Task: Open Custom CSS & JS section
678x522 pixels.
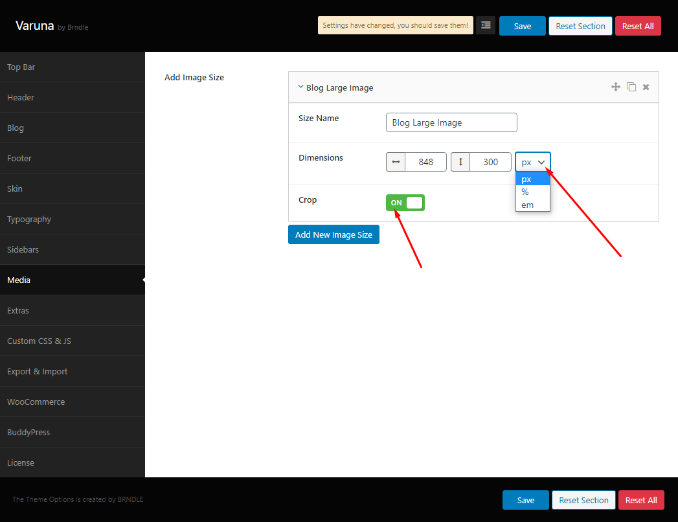Action: point(73,341)
